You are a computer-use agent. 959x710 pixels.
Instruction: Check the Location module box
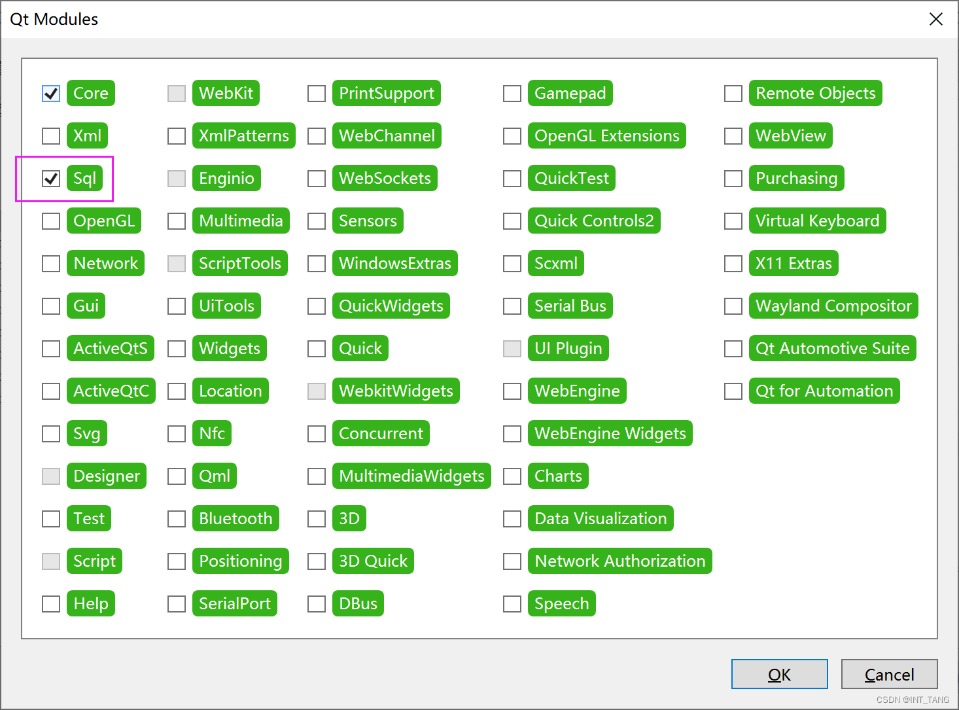(177, 391)
